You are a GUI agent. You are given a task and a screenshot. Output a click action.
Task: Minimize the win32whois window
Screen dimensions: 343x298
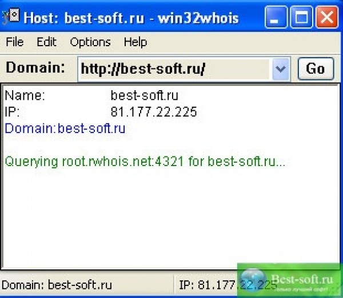click(x=276, y=17)
